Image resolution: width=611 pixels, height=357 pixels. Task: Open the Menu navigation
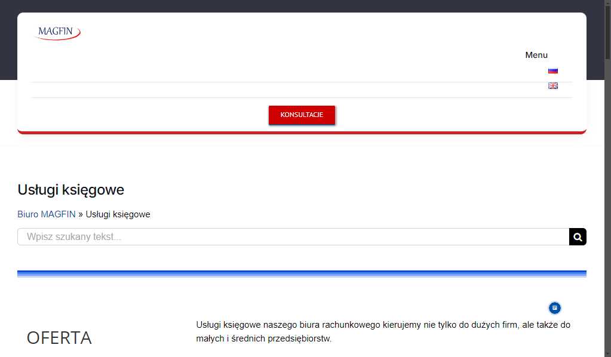(536, 55)
